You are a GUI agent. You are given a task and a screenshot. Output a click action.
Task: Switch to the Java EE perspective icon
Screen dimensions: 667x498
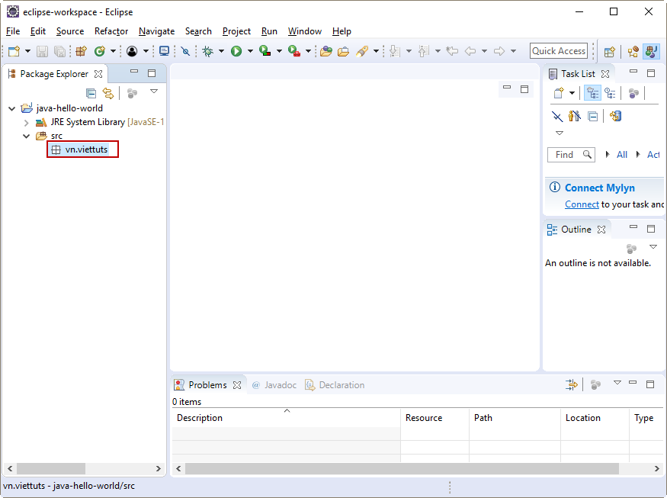coord(633,52)
